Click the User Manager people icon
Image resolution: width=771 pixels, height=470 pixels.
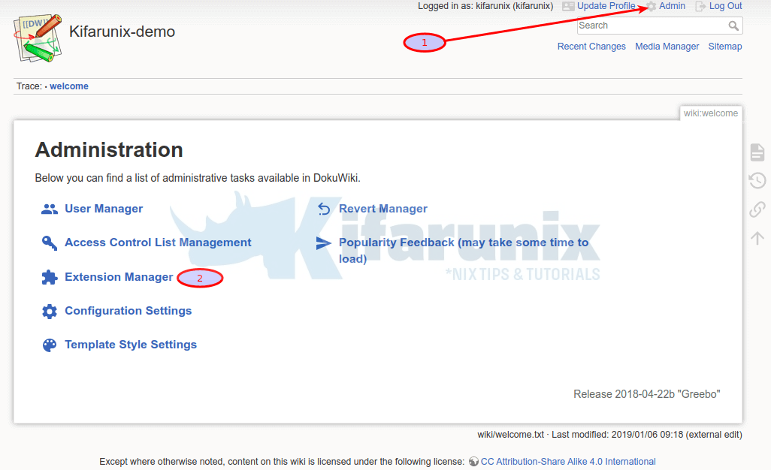49,209
